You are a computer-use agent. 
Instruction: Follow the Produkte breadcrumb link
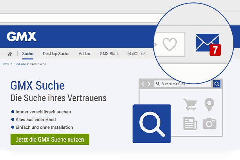(20, 64)
